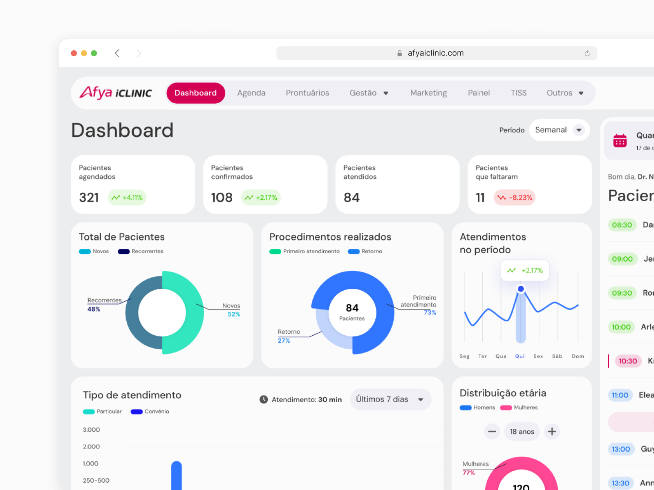Switch to the Agenda tab
Image resolution: width=654 pixels, height=490 pixels.
click(251, 93)
